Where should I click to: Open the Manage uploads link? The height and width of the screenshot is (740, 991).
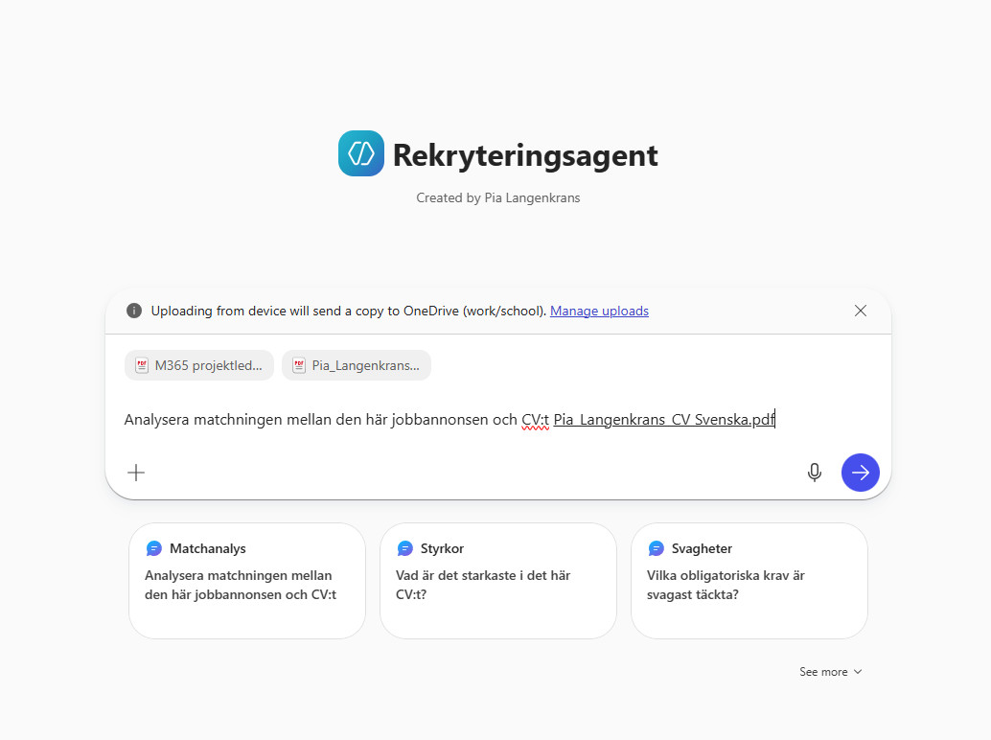599,311
